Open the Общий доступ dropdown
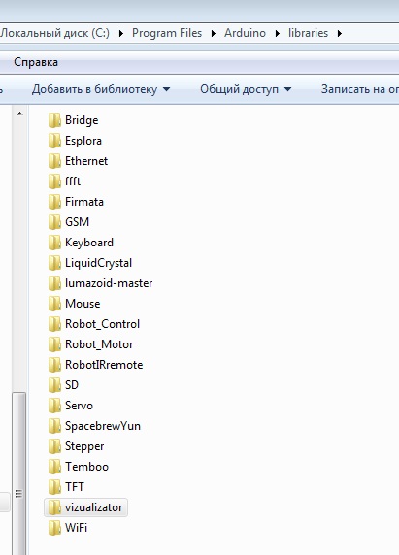This screenshot has width=399, height=555. coord(246,89)
